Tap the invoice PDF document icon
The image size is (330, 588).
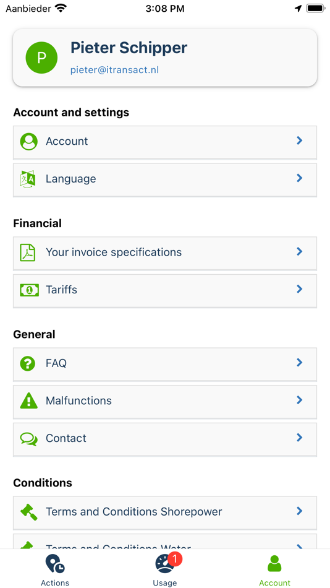pyautogui.click(x=28, y=253)
